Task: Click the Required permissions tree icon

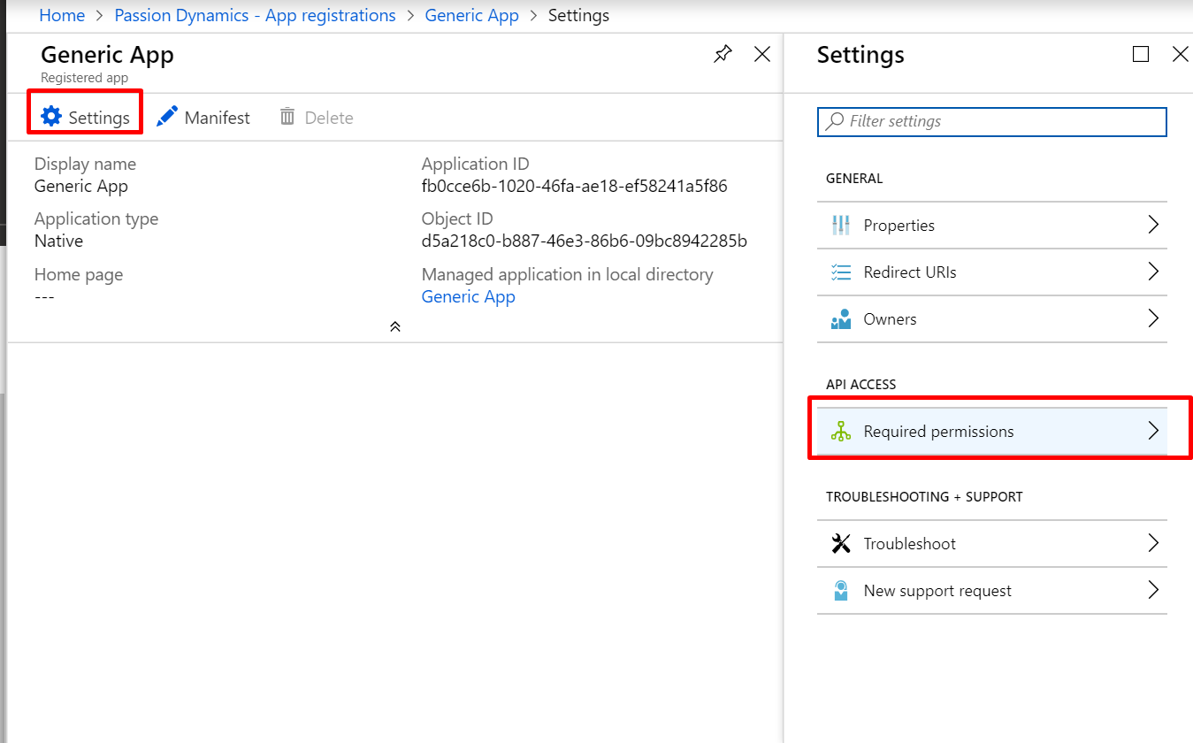Action: (840, 432)
